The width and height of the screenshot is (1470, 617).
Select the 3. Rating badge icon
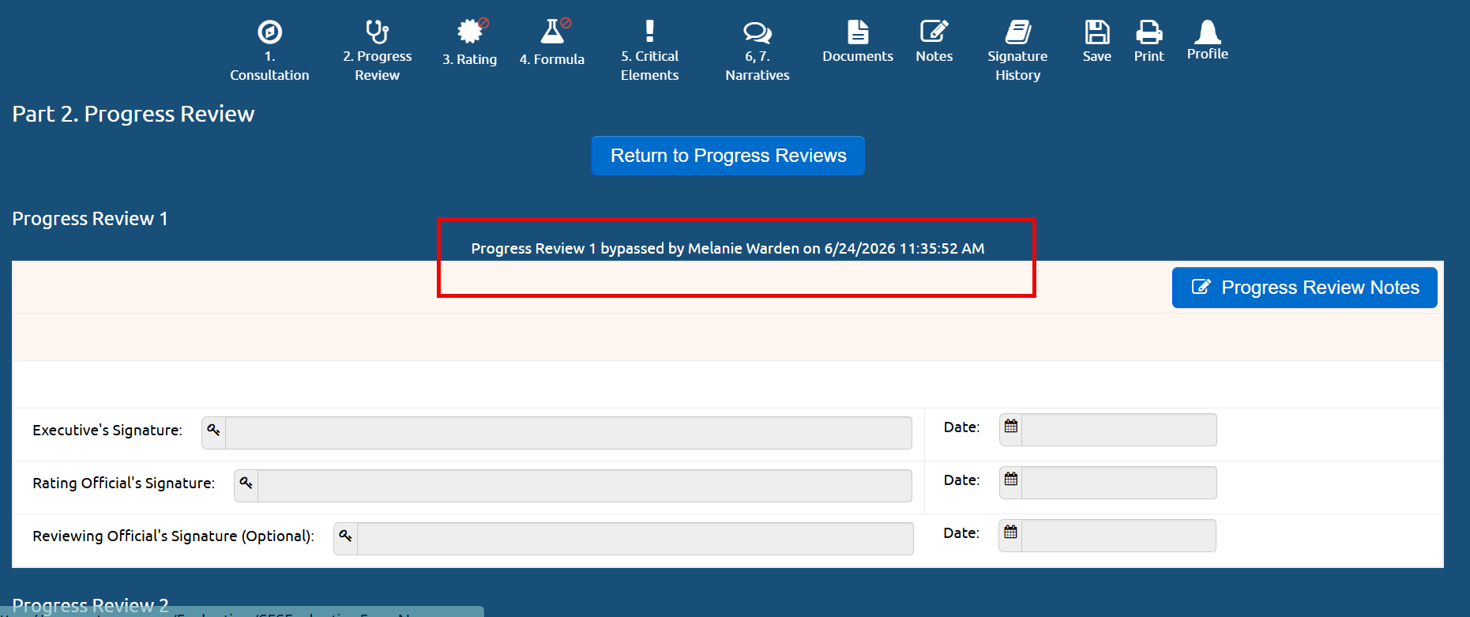point(471,31)
